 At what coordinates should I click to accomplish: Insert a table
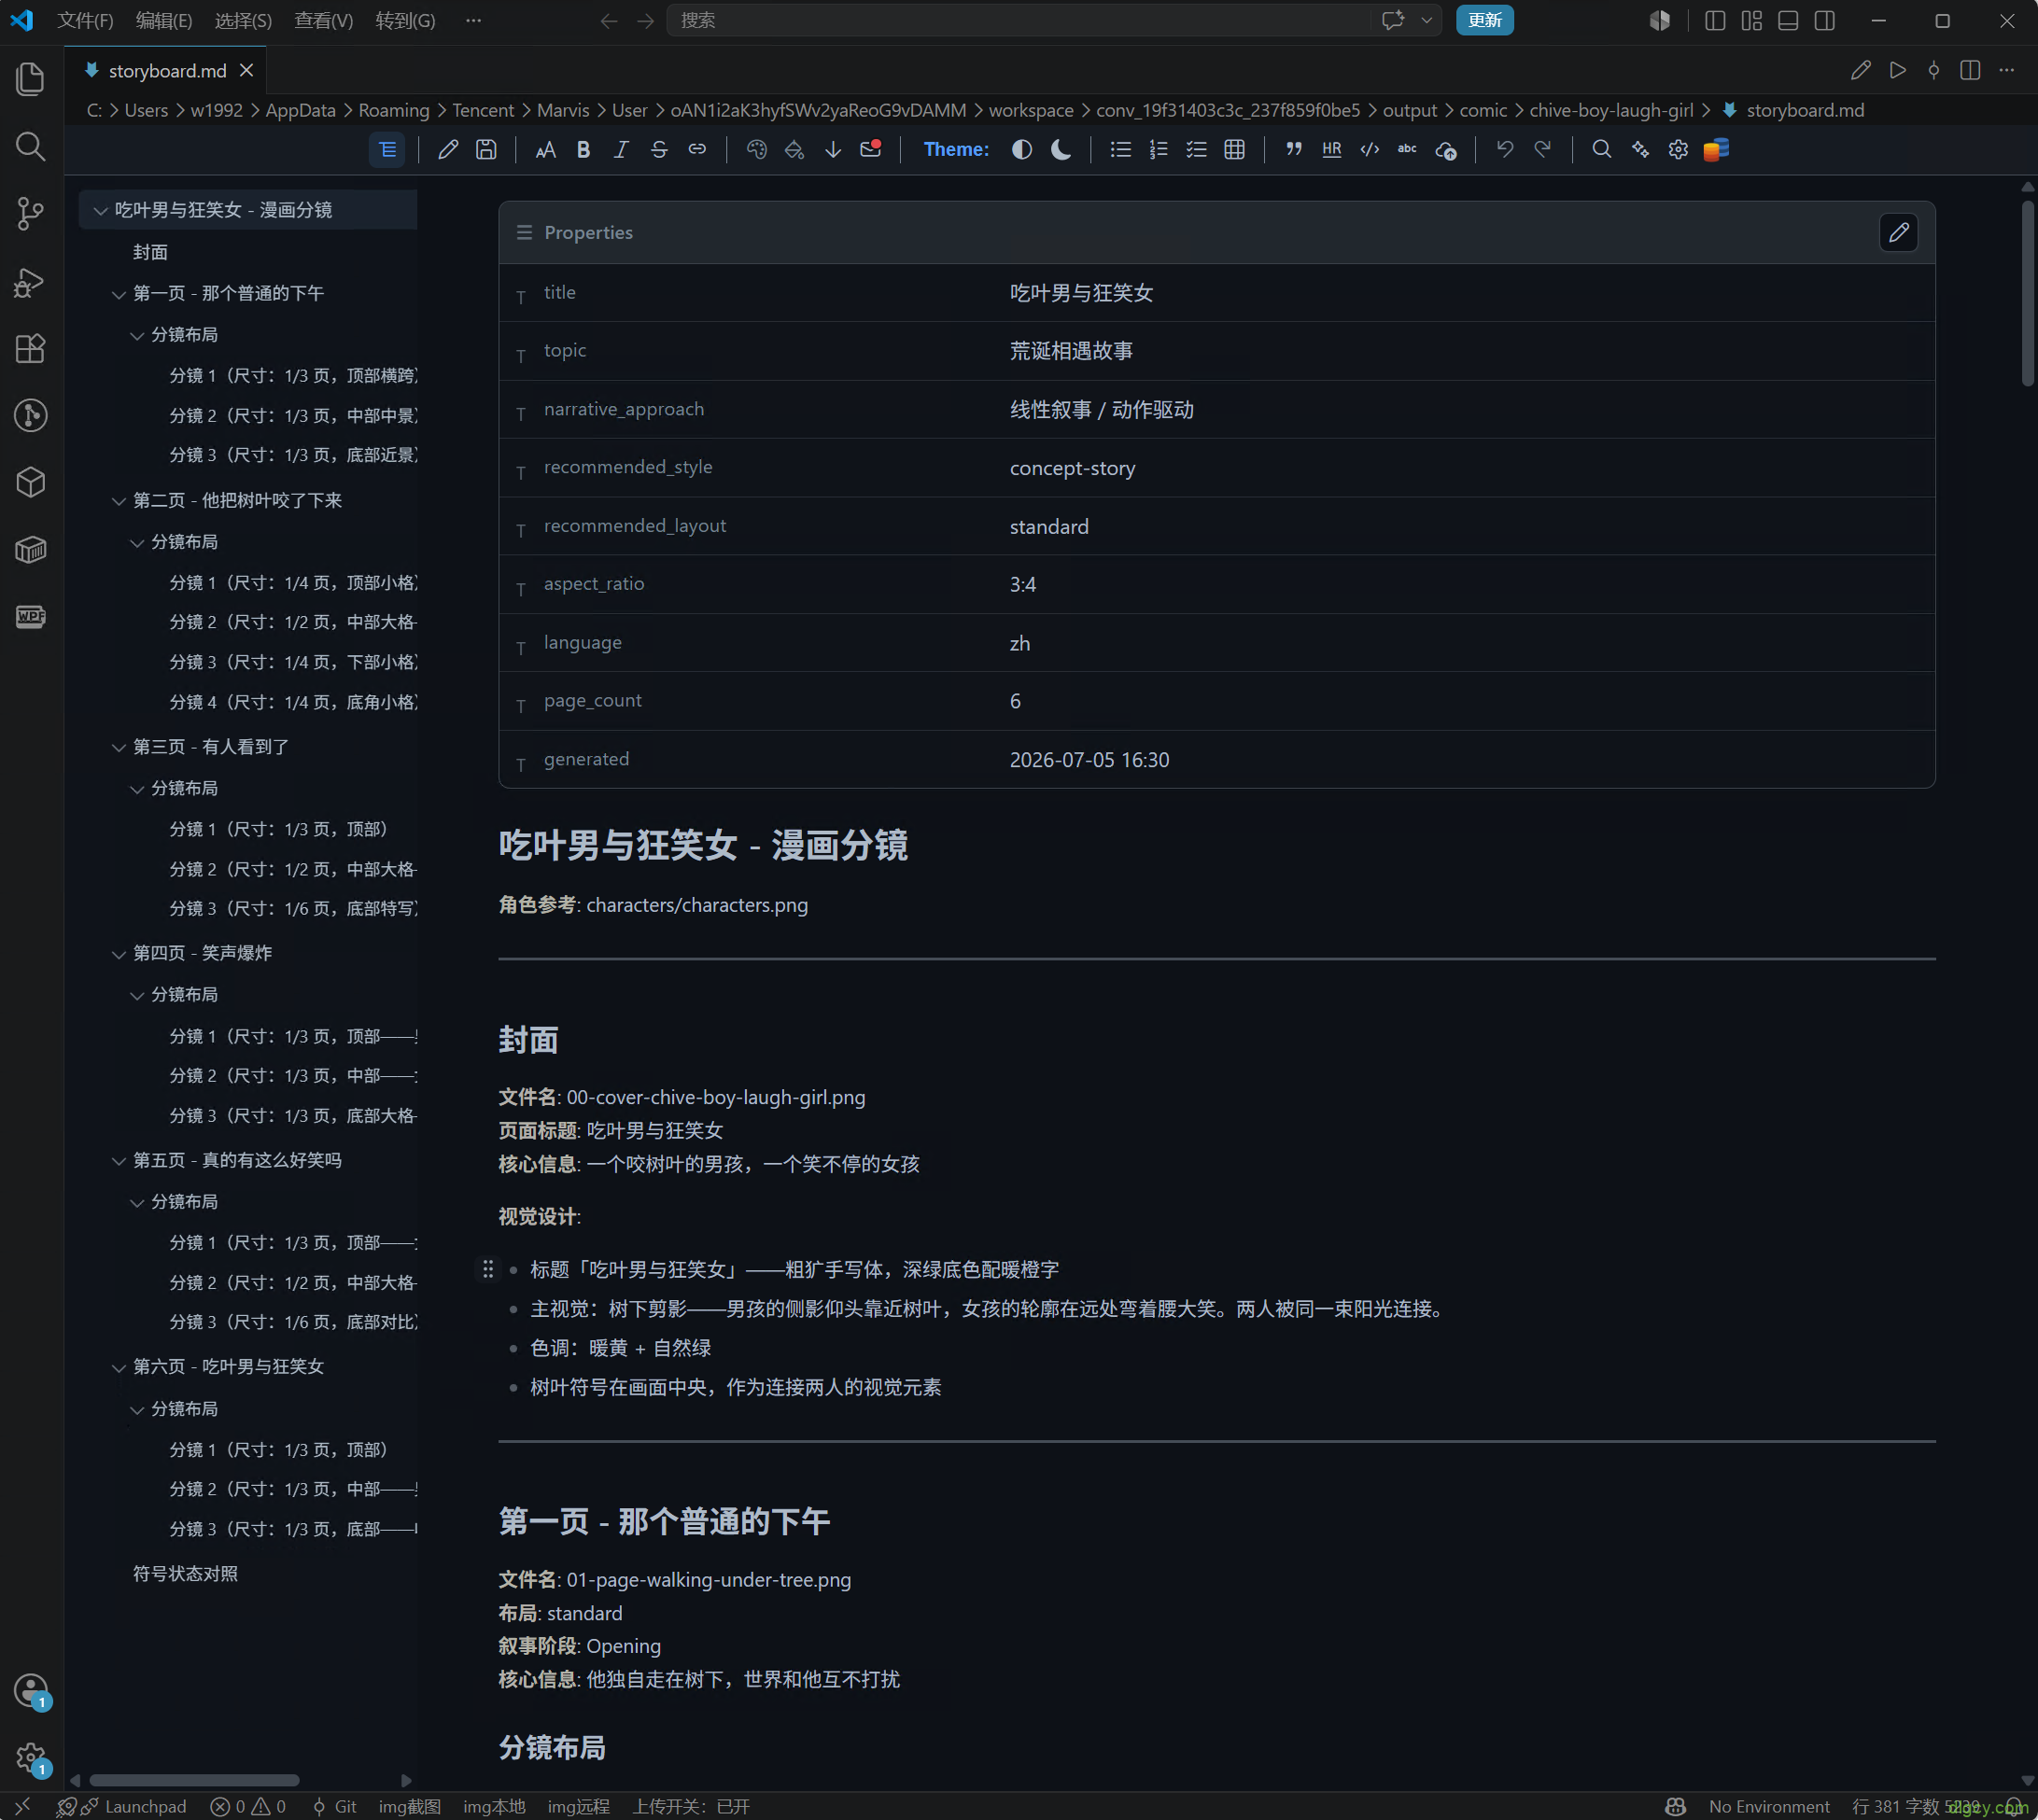coord(1235,150)
